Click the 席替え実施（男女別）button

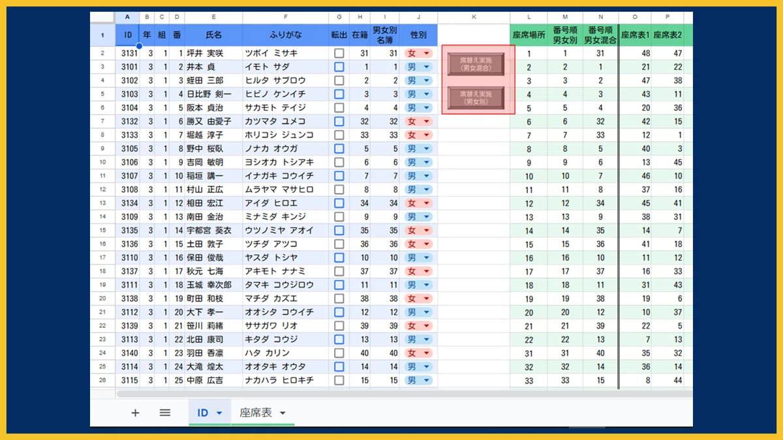(x=476, y=98)
